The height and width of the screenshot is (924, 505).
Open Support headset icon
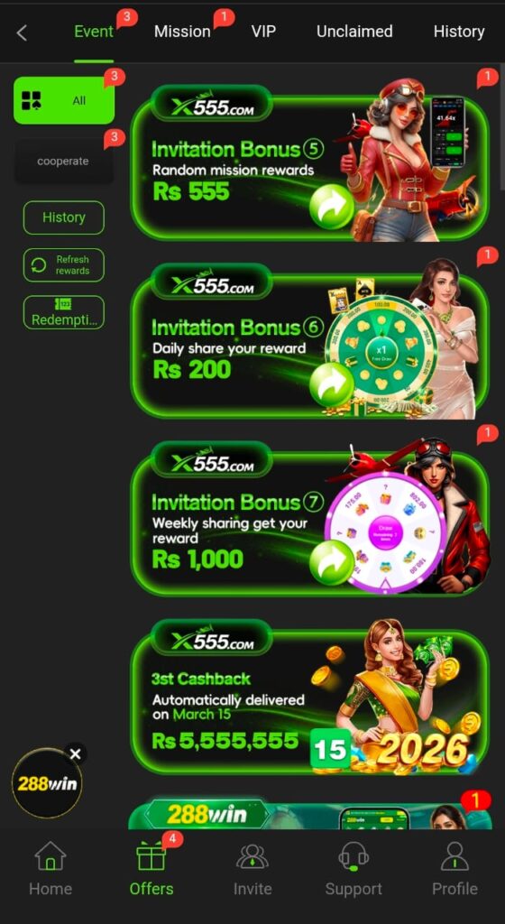(353, 856)
